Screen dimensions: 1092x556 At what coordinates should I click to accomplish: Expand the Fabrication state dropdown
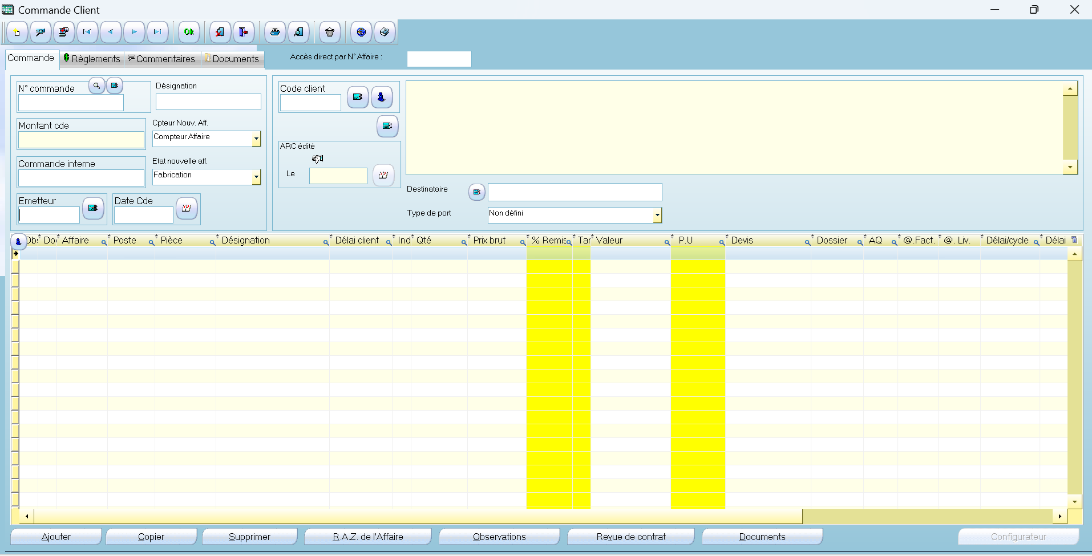click(256, 177)
